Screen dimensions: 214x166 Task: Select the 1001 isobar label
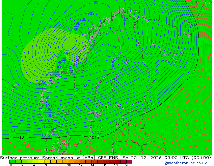tap(48, 102)
